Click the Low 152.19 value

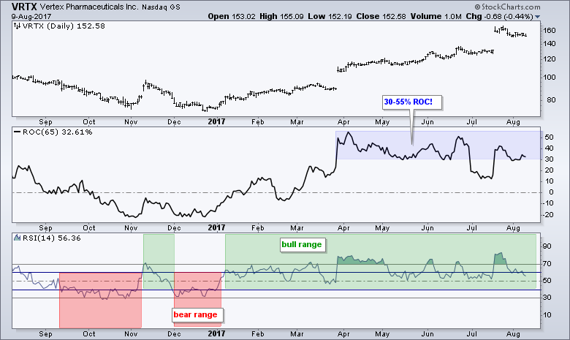(330, 16)
